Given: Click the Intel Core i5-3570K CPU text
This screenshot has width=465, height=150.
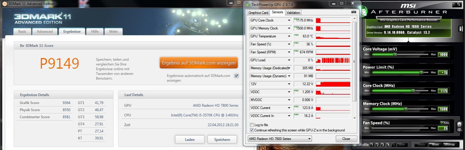Looking at the screenshot, I should (205, 115).
